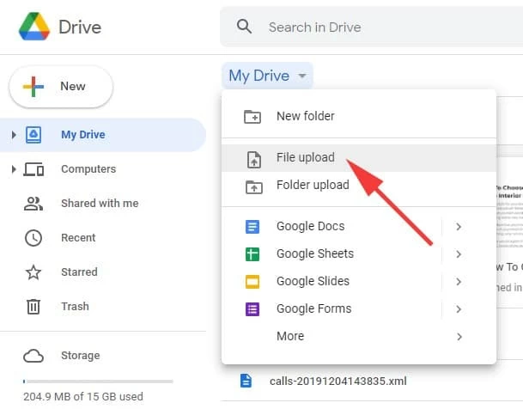
Task: Click the Recent clock icon
Action: (33, 238)
